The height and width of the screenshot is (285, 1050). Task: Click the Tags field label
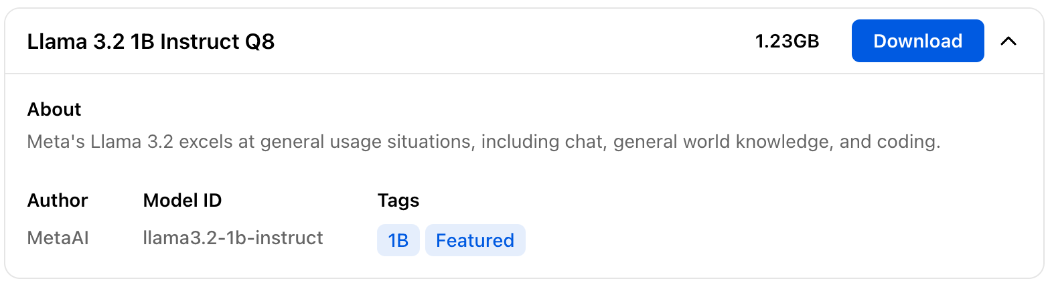(398, 200)
